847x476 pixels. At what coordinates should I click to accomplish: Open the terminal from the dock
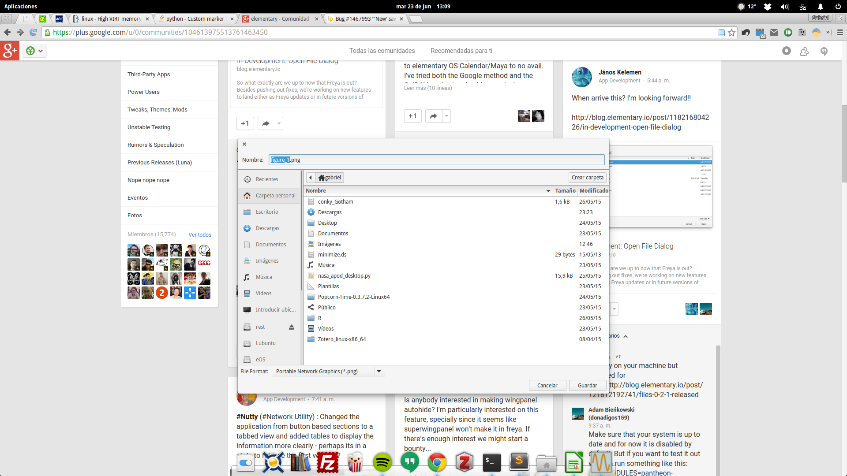491,462
